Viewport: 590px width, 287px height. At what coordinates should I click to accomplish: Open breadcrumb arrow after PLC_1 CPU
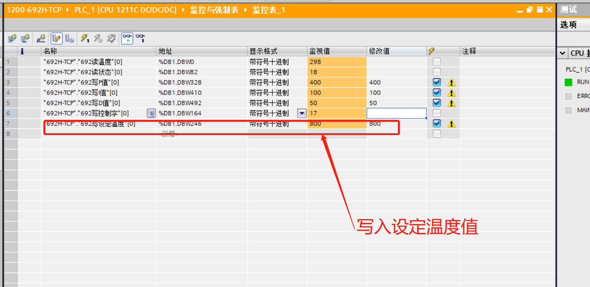coord(183,10)
